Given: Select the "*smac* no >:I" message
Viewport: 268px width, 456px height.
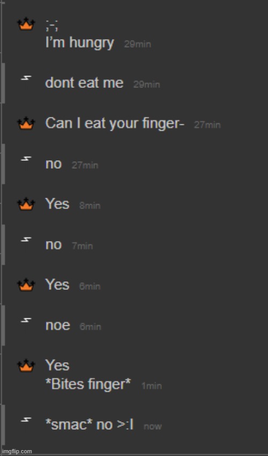Looking at the screenshot, I should (x=90, y=425).
